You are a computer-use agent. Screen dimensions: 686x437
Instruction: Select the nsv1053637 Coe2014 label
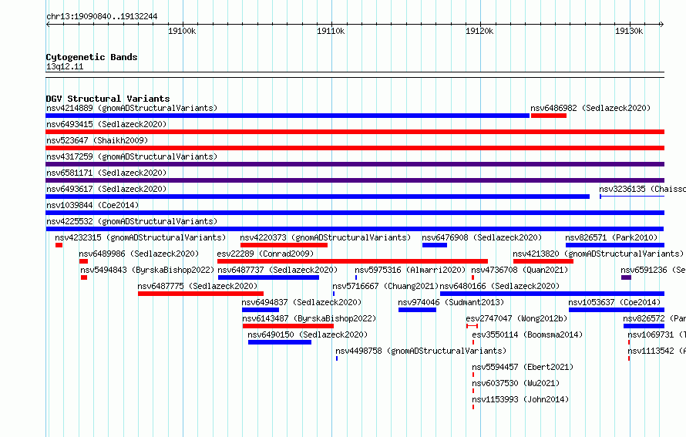(x=614, y=302)
